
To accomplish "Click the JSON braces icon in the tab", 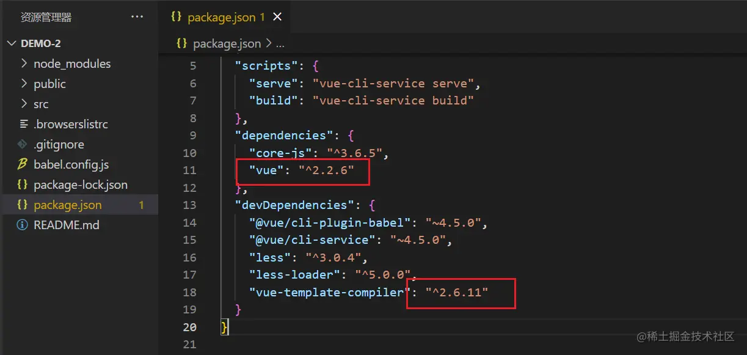I will [x=176, y=17].
